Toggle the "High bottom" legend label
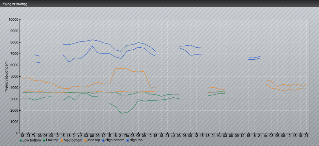Image resolution: width=319 pixels, height=146 pixels. (115, 140)
